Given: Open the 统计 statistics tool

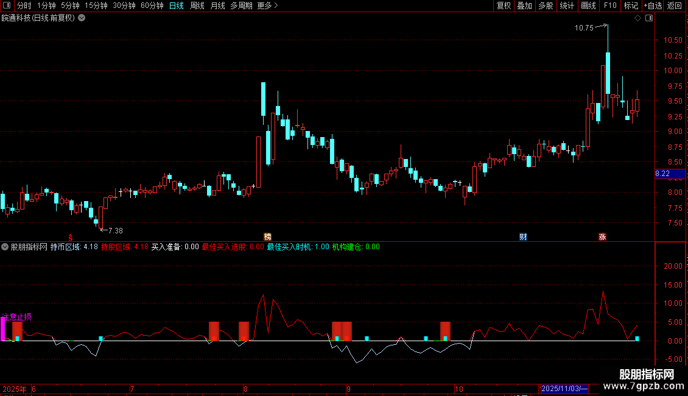Looking at the screenshot, I should [x=566, y=5].
